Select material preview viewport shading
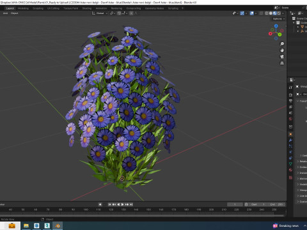Screen dimensions: 307x230 point(275,13)
